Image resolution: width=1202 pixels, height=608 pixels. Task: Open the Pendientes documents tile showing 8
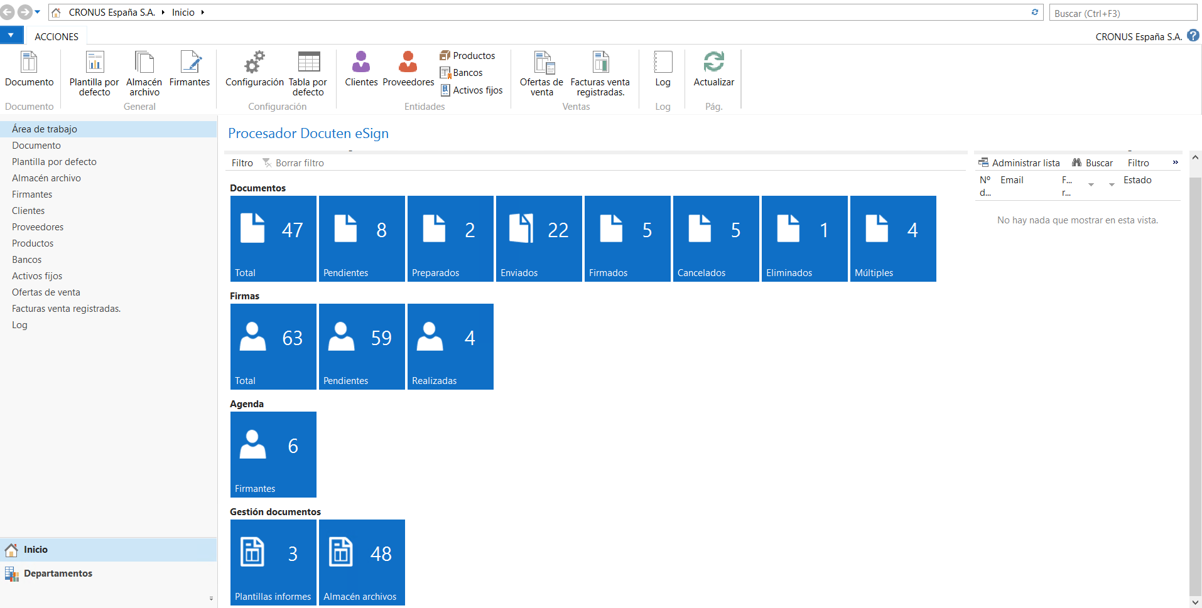click(x=362, y=238)
